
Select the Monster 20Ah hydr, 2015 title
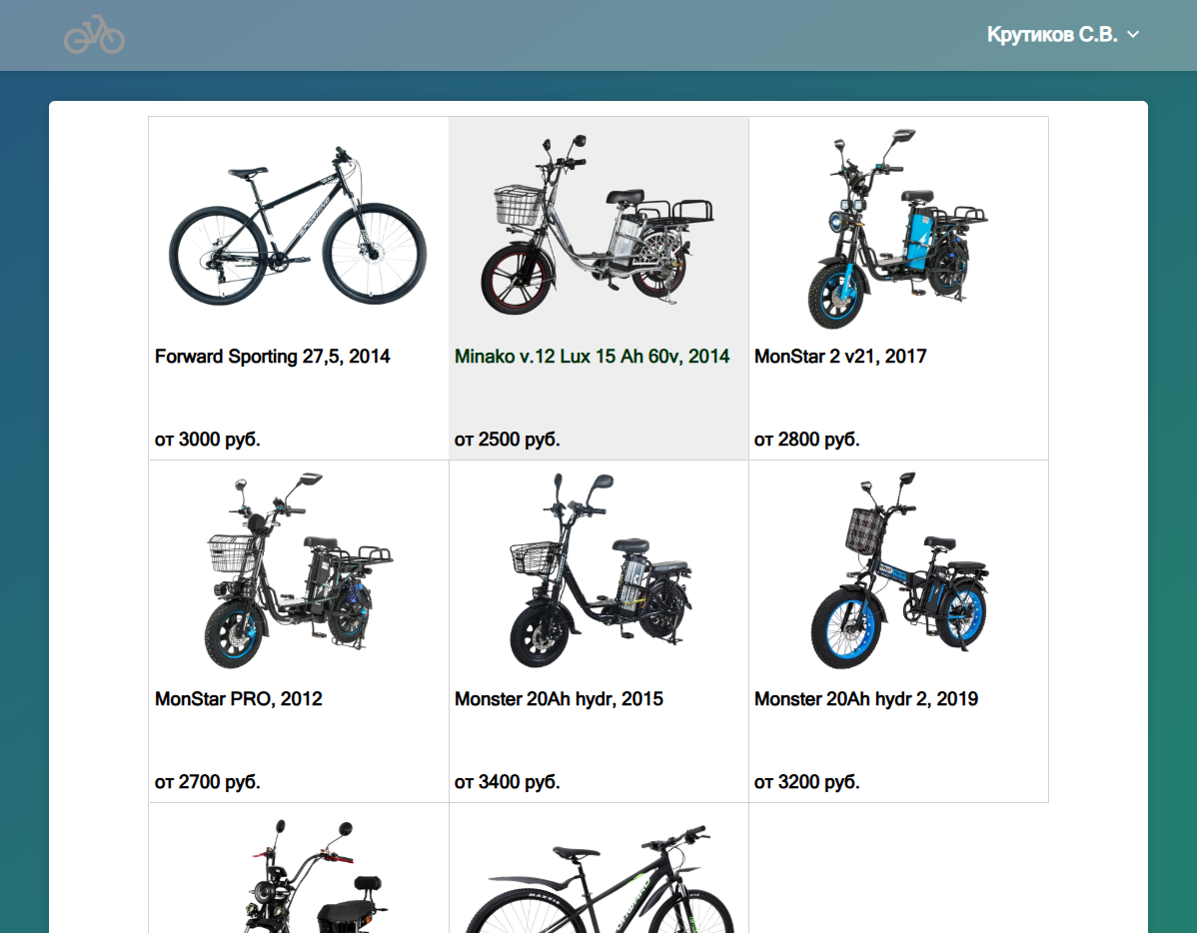559,699
